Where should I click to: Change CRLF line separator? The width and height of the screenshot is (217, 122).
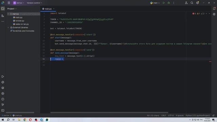click(x=163, y=115)
